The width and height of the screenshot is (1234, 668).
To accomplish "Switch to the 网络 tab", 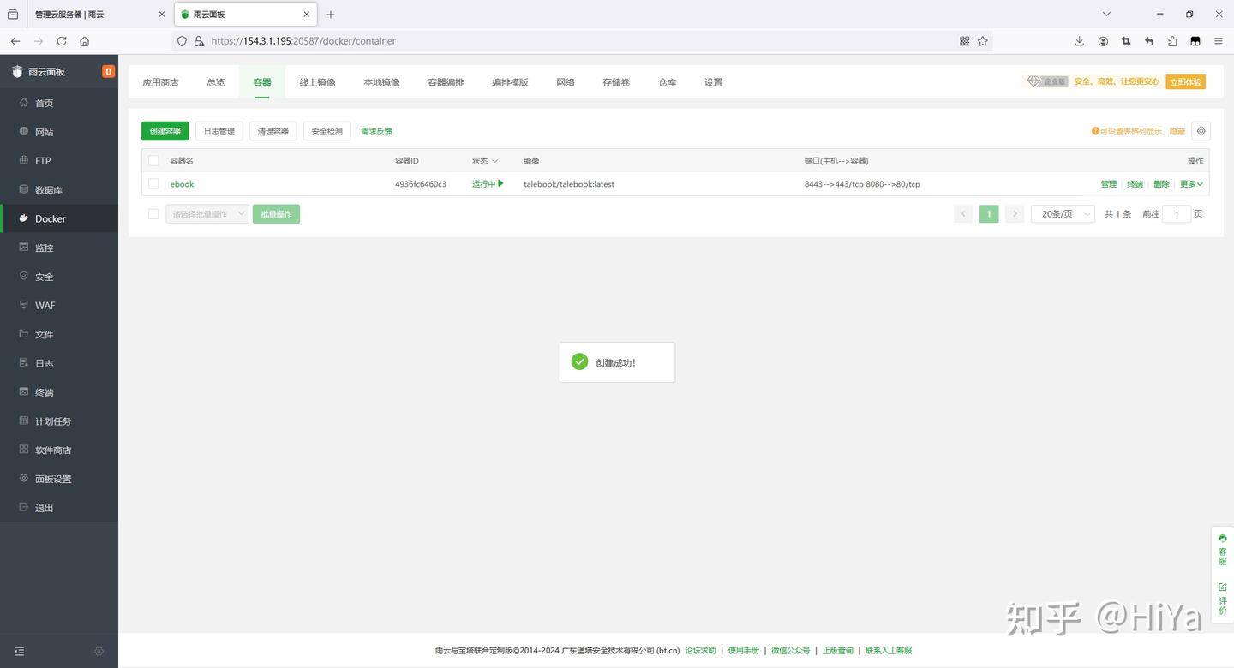I will (x=566, y=82).
